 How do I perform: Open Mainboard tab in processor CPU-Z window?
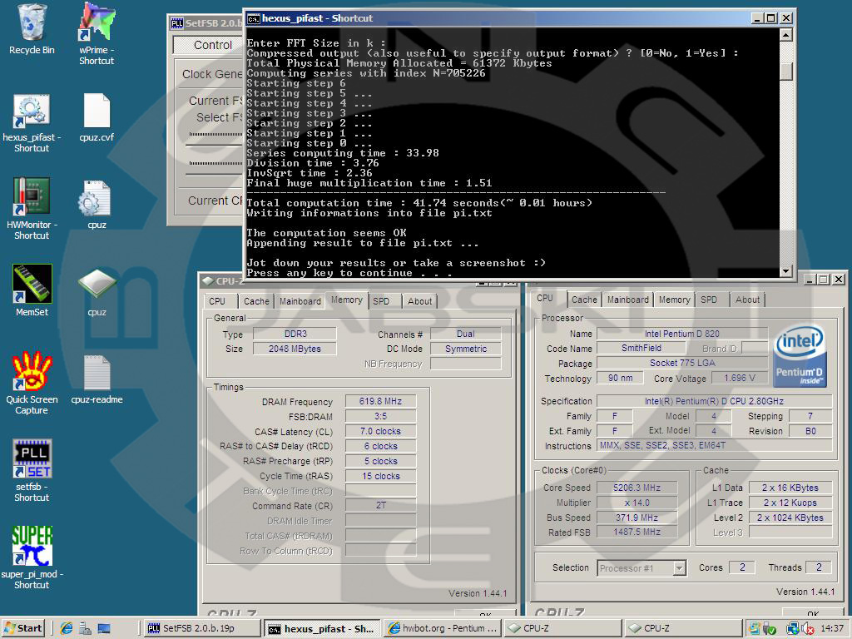tap(627, 300)
